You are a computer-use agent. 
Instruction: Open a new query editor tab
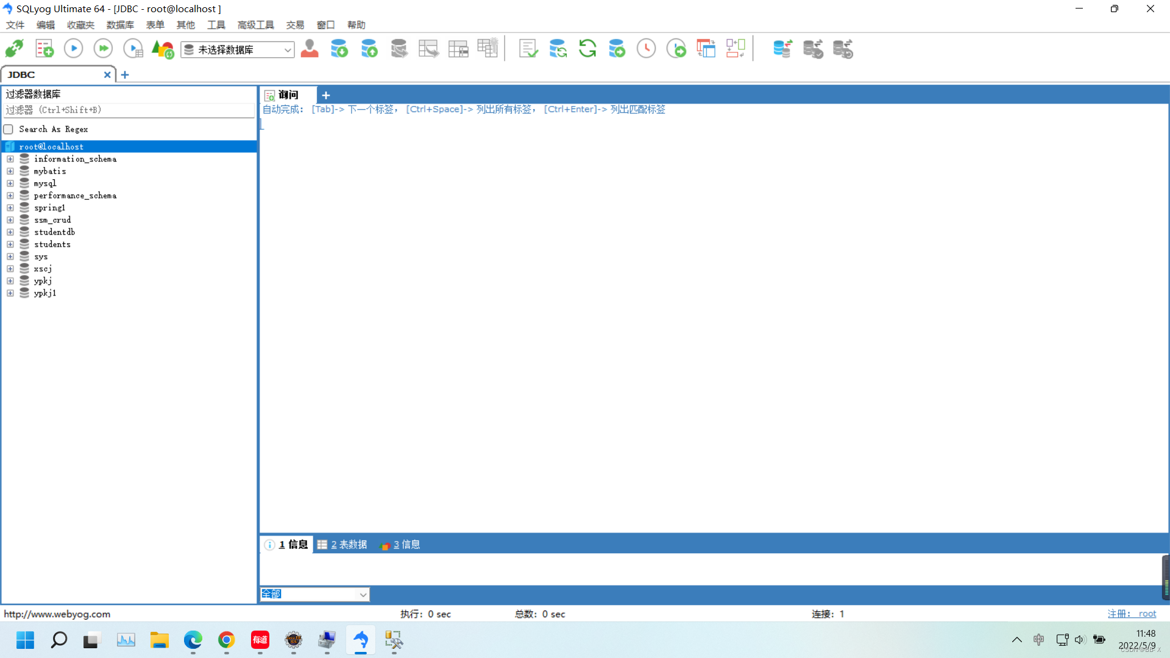click(325, 95)
